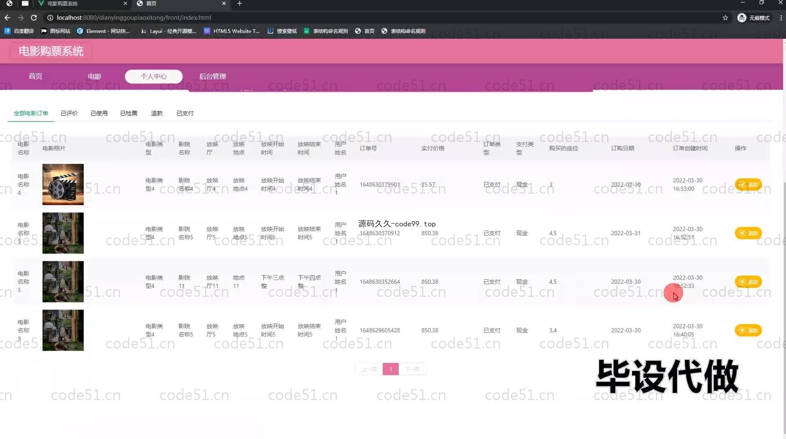This screenshot has height=439, width=786.
Task: Go back with the browser back arrow
Action: [7, 18]
